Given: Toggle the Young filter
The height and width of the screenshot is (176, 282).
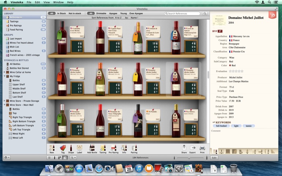Looking at the screenshot, I should [123, 13].
